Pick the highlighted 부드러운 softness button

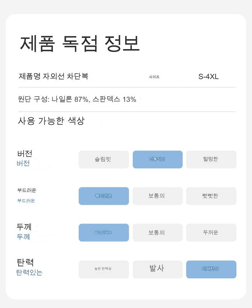click(104, 196)
